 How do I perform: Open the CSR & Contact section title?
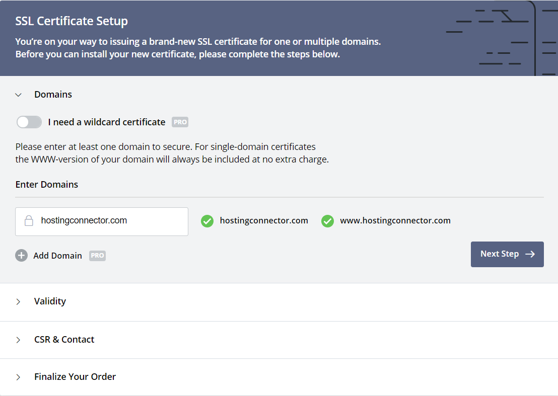[64, 340]
